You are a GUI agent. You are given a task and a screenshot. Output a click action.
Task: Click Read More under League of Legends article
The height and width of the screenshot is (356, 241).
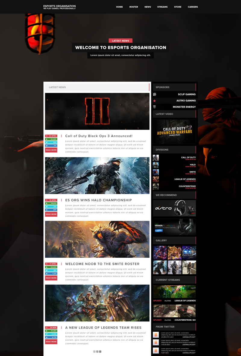tap(51, 342)
